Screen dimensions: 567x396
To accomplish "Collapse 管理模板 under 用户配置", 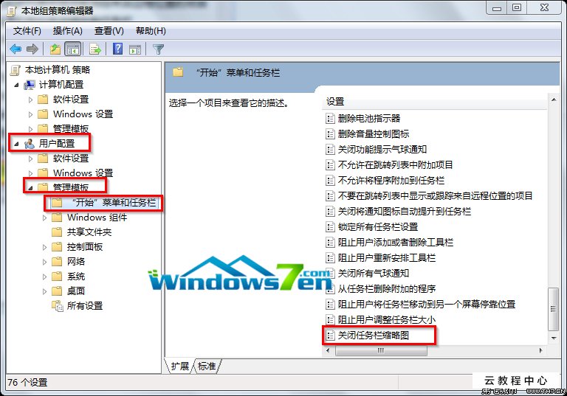I will (x=30, y=187).
